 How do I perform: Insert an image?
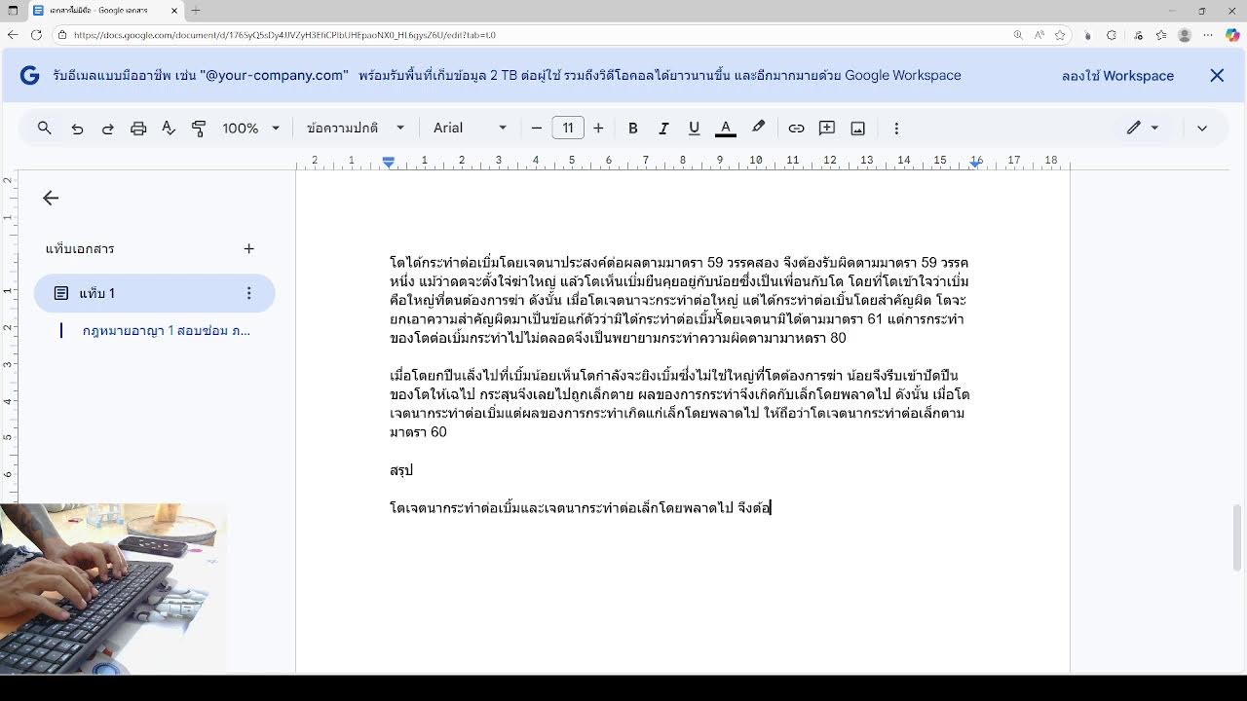(858, 128)
